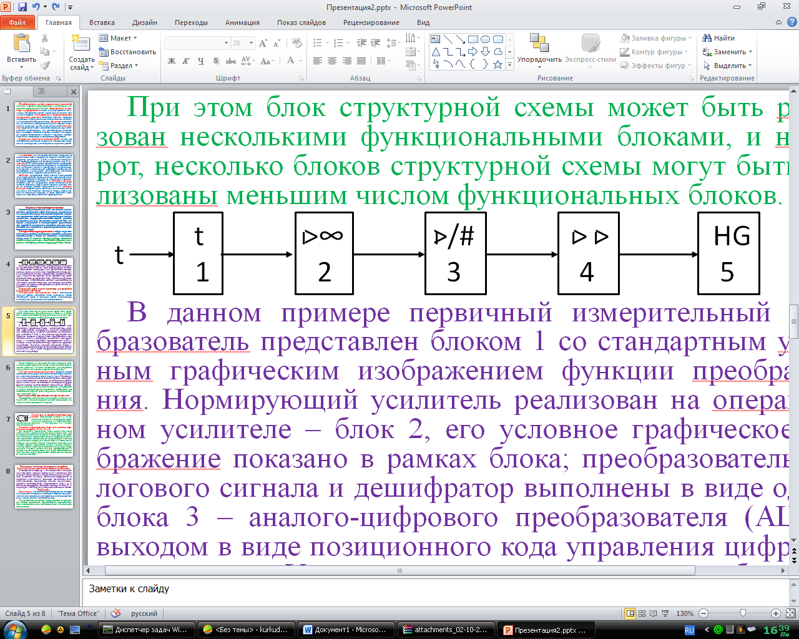The image size is (799, 639).
Task: Select the Right Arrow shape in gallery
Action: click(x=473, y=52)
